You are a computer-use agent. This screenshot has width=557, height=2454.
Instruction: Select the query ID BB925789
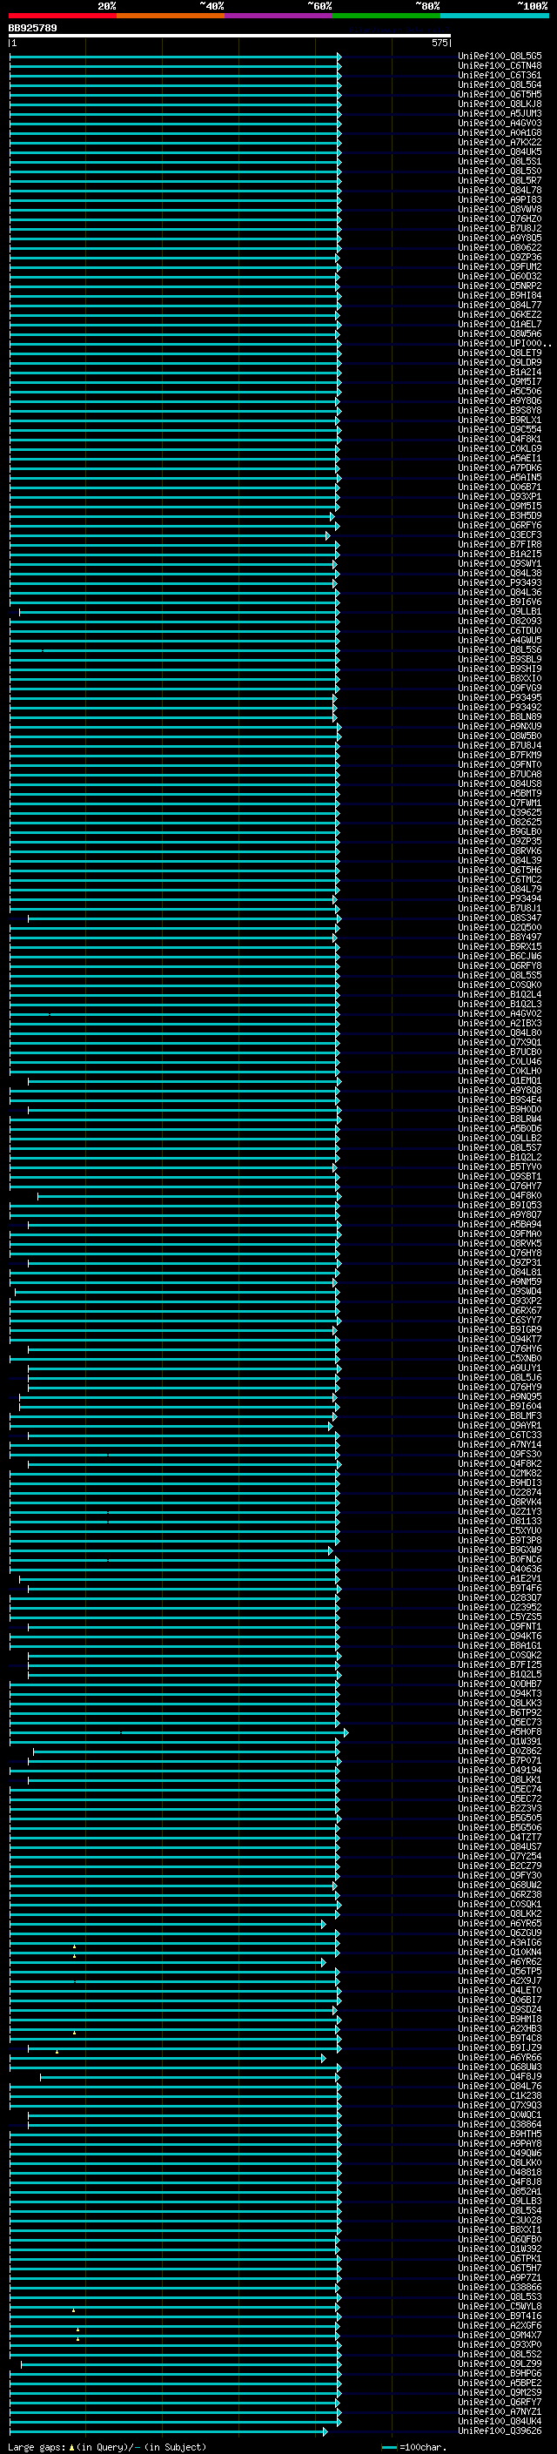click(x=32, y=29)
